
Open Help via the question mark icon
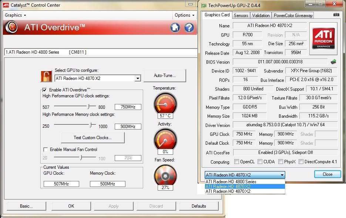tap(189, 27)
